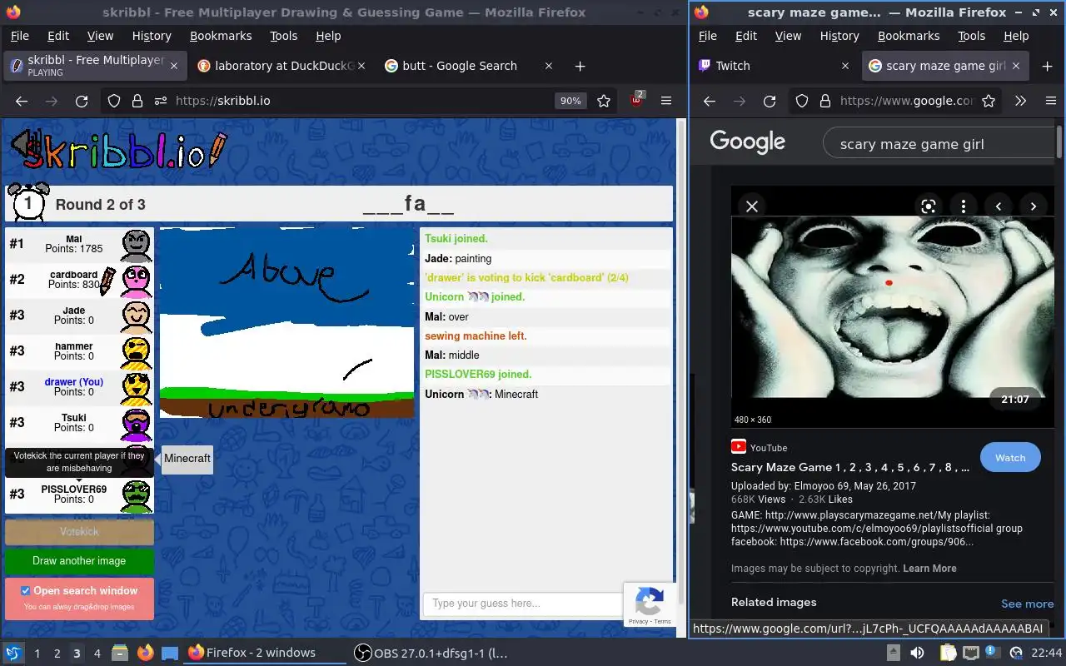Close the Twitch tab

pos(844,66)
